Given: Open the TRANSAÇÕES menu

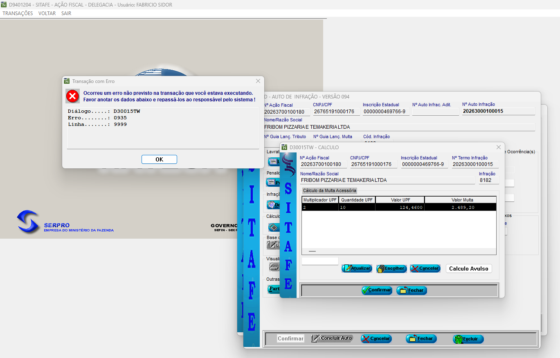Looking at the screenshot, I should [x=18, y=13].
